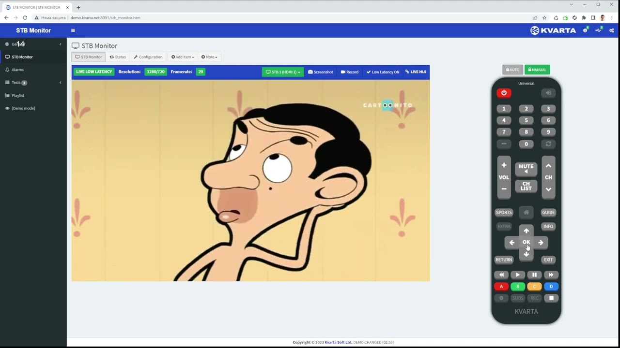This screenshot has height=348, width=620.
Task: Click the up arrow on remote d-pad
Action: click(526, 231)
